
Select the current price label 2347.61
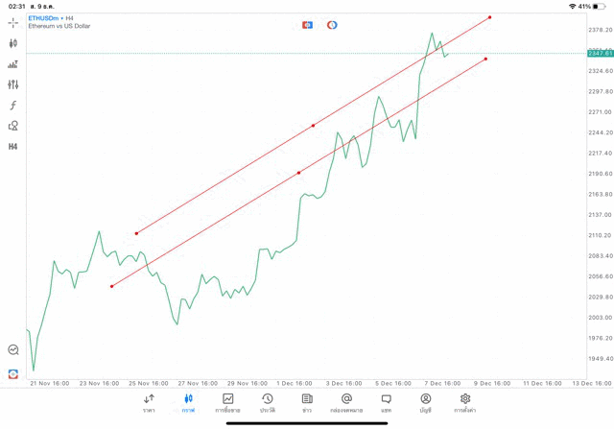click(601, 54)
